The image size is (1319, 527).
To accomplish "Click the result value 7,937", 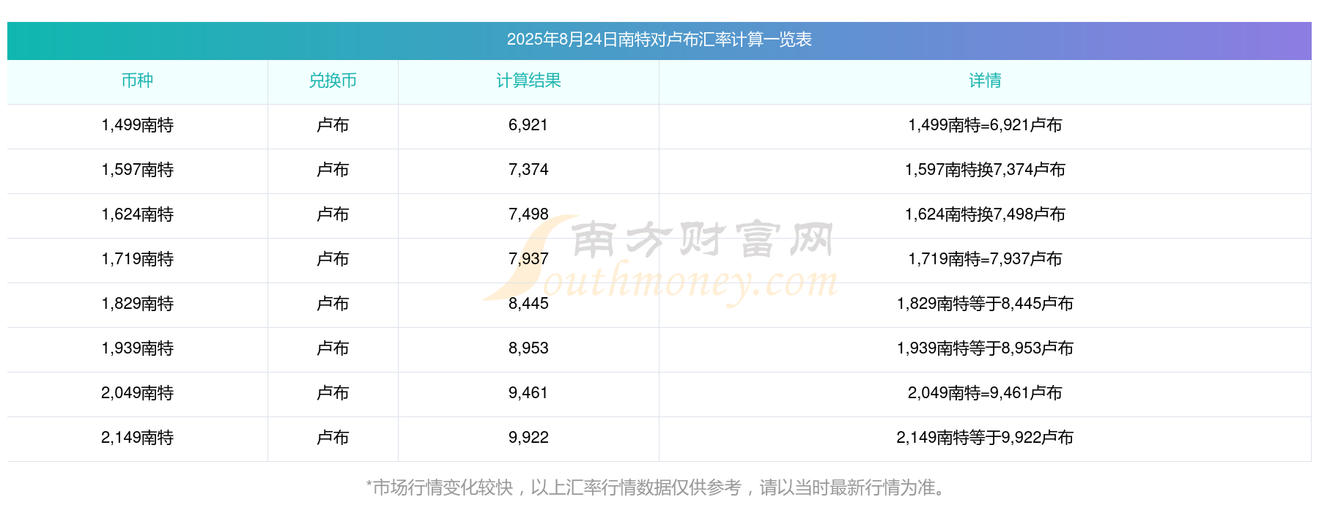I will [x=528, y=259].
